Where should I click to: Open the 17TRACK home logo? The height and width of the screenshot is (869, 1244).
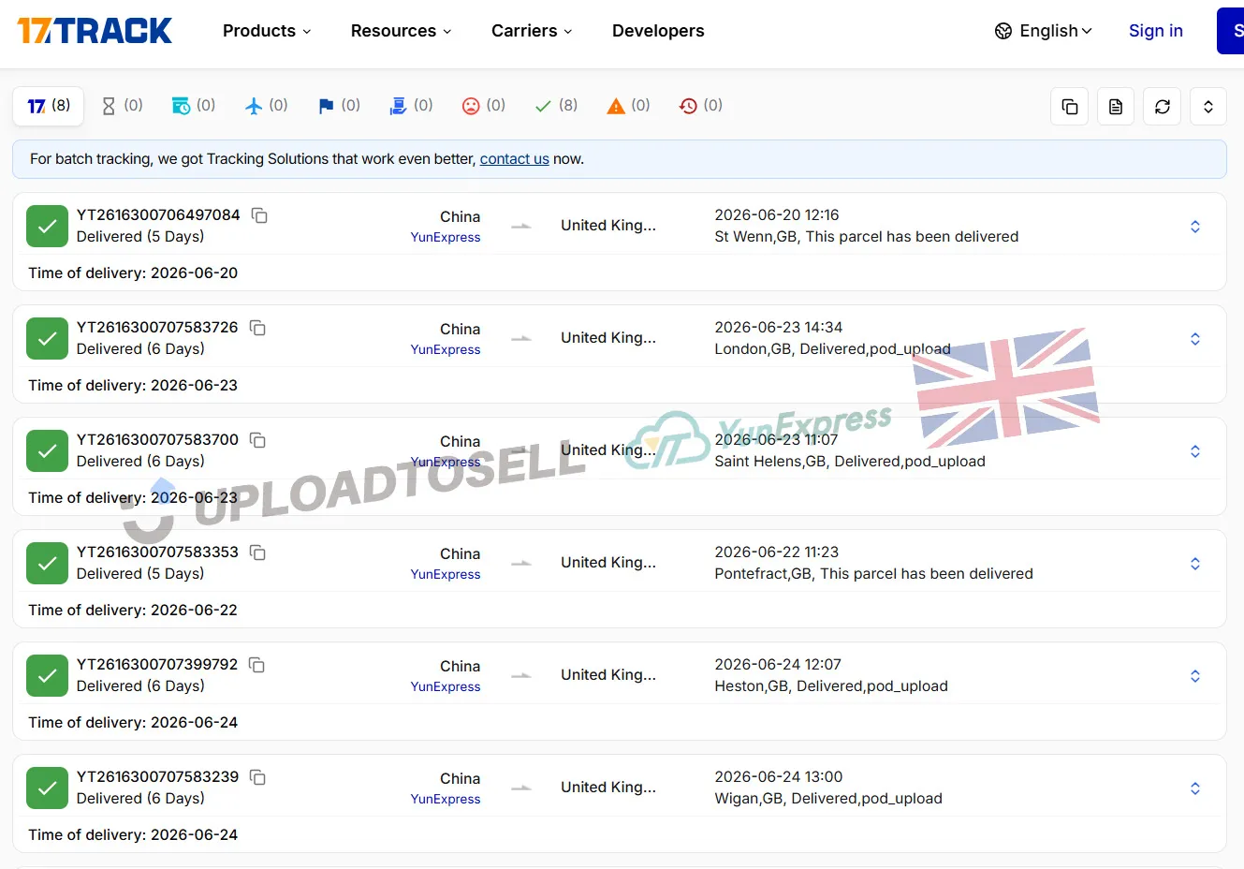click(x=95, y=31)
